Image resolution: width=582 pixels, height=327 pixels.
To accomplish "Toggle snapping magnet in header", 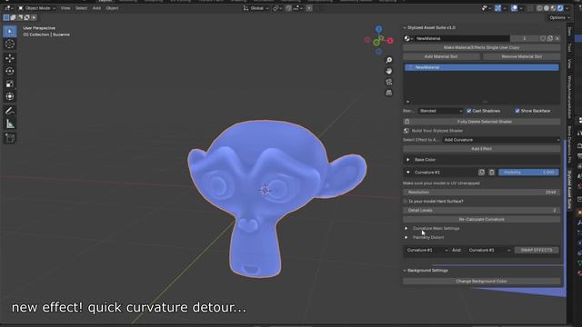I will point(288,8).
